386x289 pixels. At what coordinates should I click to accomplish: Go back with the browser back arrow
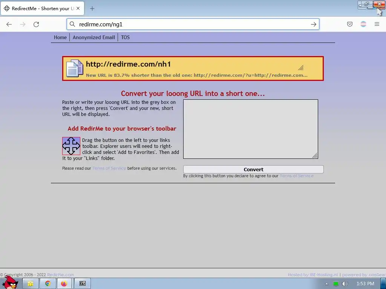coord(9,24)
